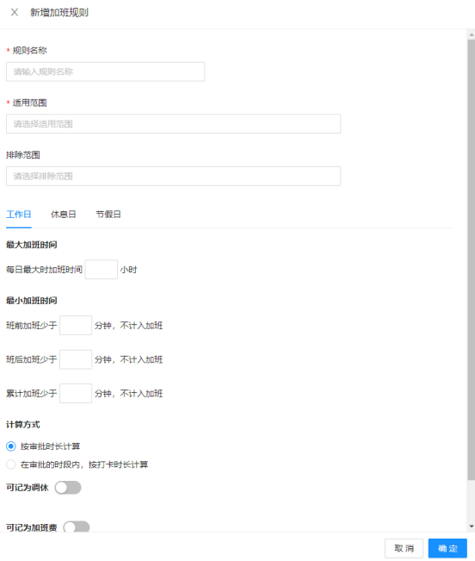Open the 适用范围 selection box
475x561 pixels.
[x=173, y=124]
